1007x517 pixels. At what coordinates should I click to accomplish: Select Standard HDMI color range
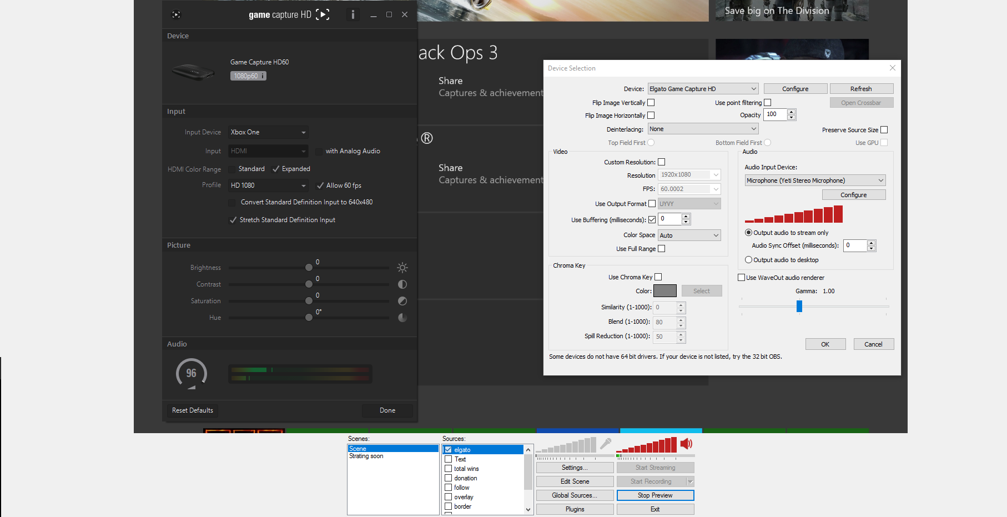[x=232, y=169]
